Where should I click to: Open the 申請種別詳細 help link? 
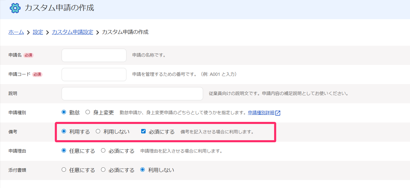click(261, 113)
